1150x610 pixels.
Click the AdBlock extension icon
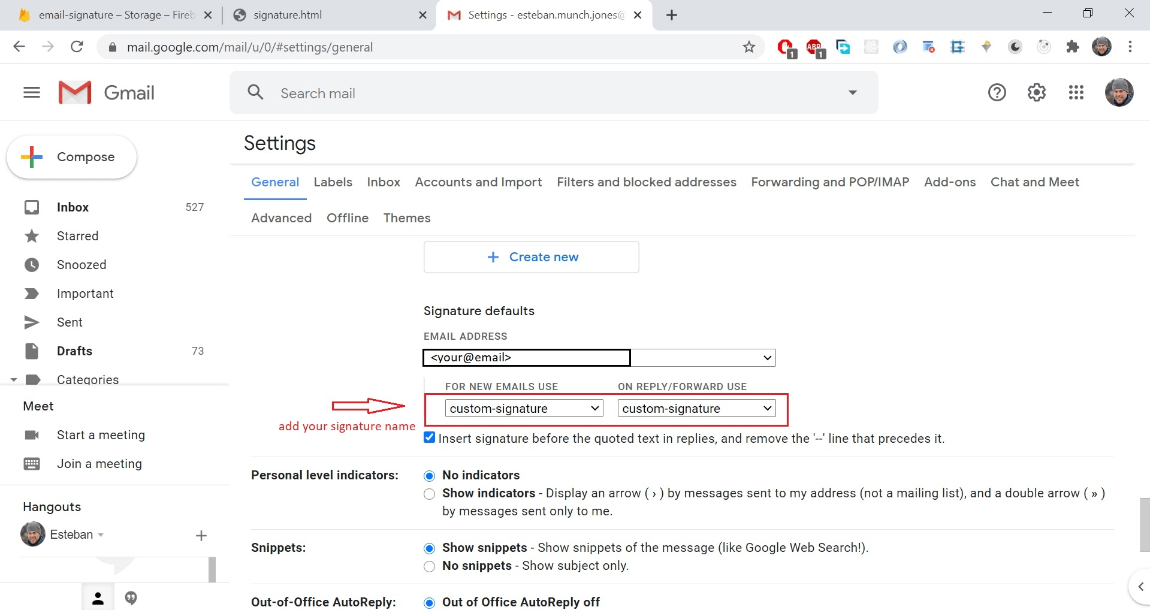coord(814,47)
